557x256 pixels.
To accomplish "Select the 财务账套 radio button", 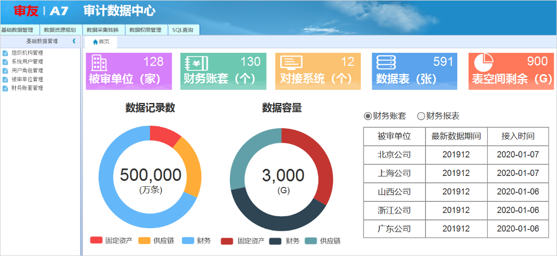I will point(367,116).
